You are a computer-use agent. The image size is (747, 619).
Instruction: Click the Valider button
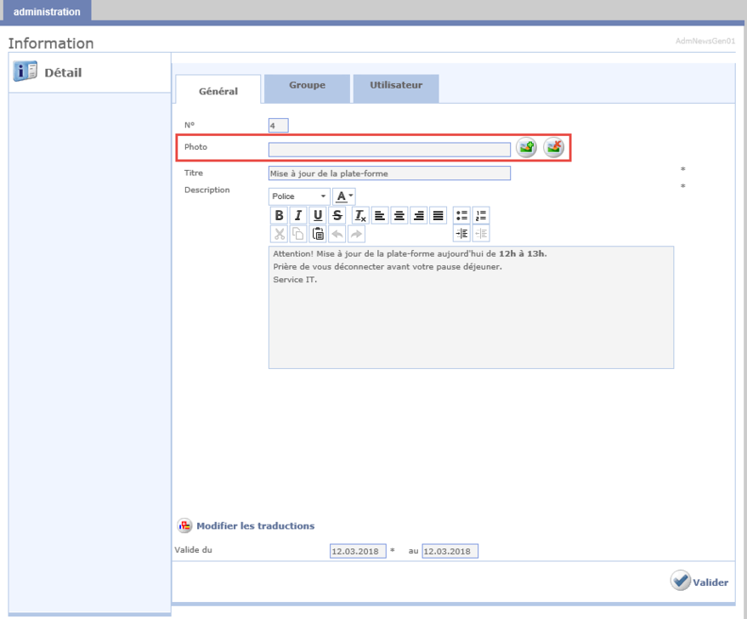699,582
